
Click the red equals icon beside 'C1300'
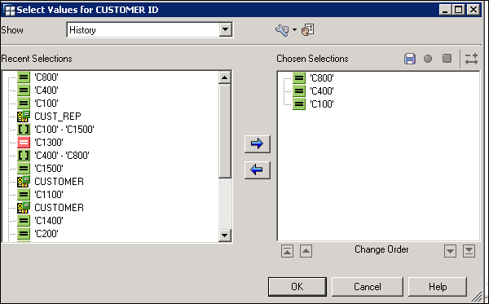(x=24, y=143)
